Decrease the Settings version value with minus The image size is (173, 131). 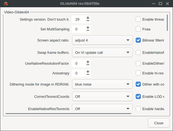click(88, 21)
